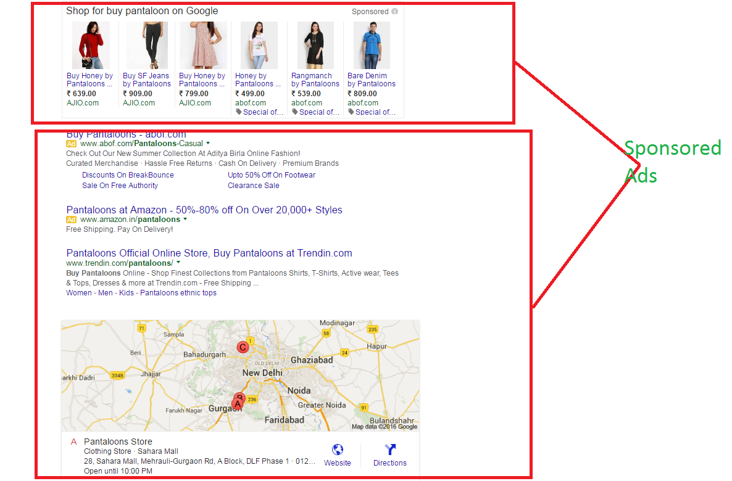This screenshot has height=481, width=732.
Task: Click map marker A near Gurgaon
Action: (x=236, y=404)
